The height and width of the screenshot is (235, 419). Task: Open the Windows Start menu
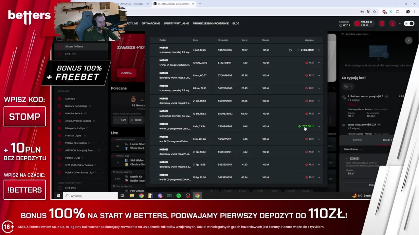tap(58, 196)
